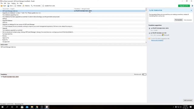Open the notification center icon
The height and width of the screenshot is (109, 194).
click(191, 107)
